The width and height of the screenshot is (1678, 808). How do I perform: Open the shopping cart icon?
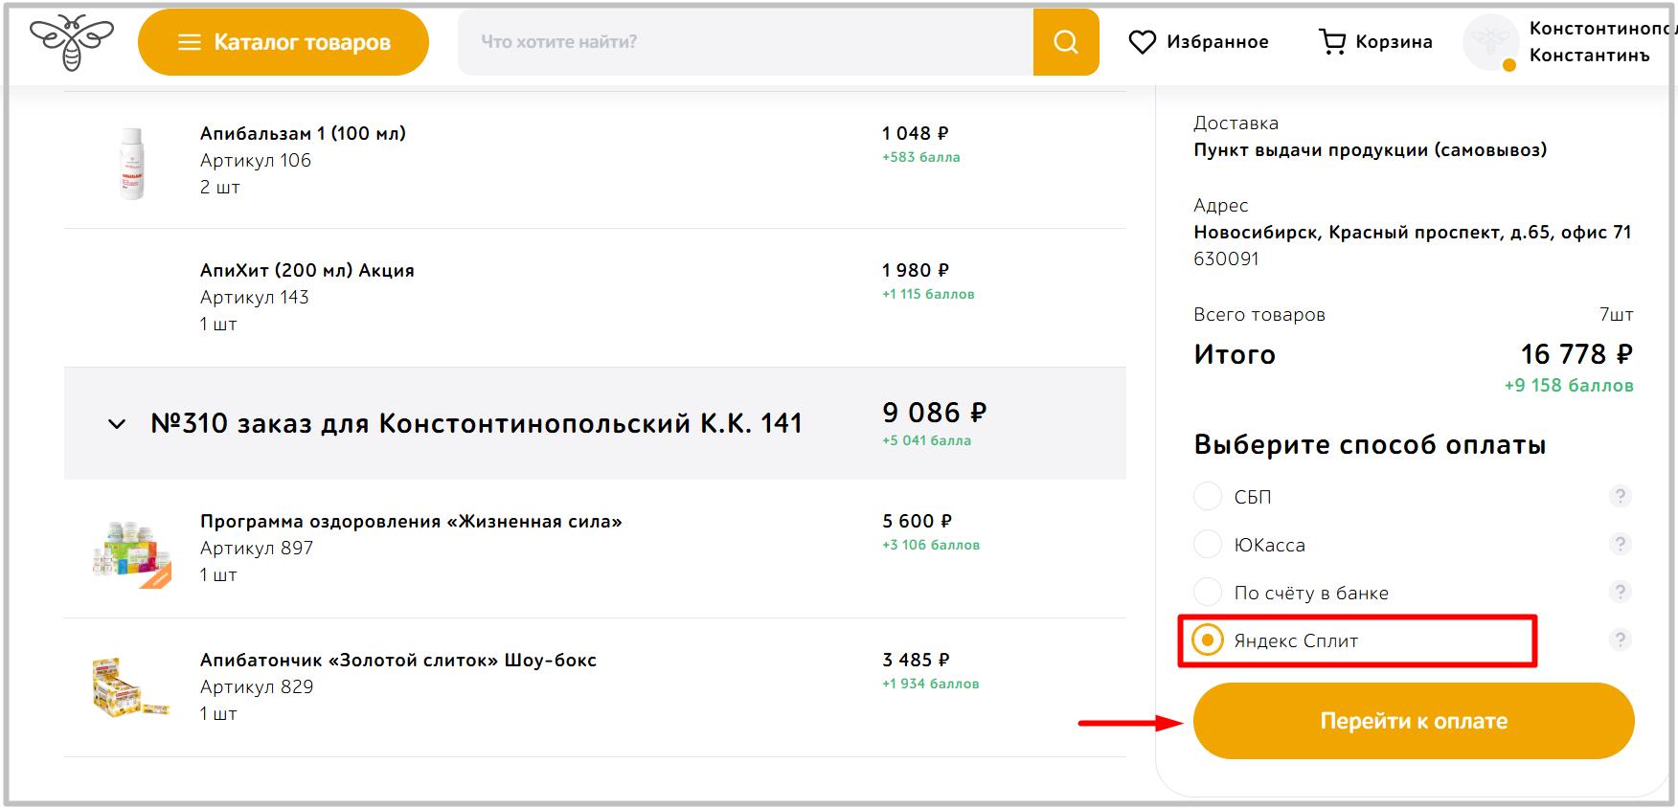tap(1331, 42)
